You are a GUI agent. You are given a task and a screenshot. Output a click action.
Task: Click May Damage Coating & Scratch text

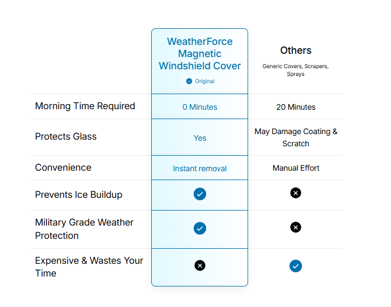tap(296, 137)
